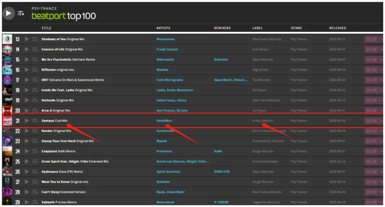385x207 pixels.
Task: Buy Samaya Club Mix price button
Action: pyautogui.click(x=371, y=121)
